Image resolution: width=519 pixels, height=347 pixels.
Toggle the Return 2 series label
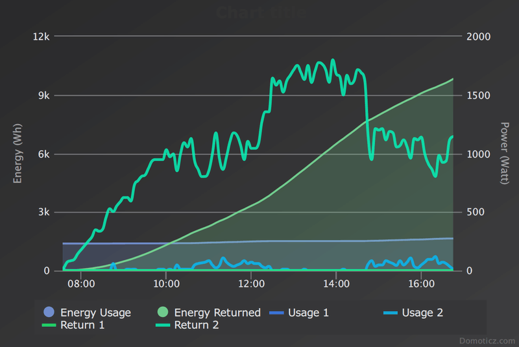click(197, 325)
